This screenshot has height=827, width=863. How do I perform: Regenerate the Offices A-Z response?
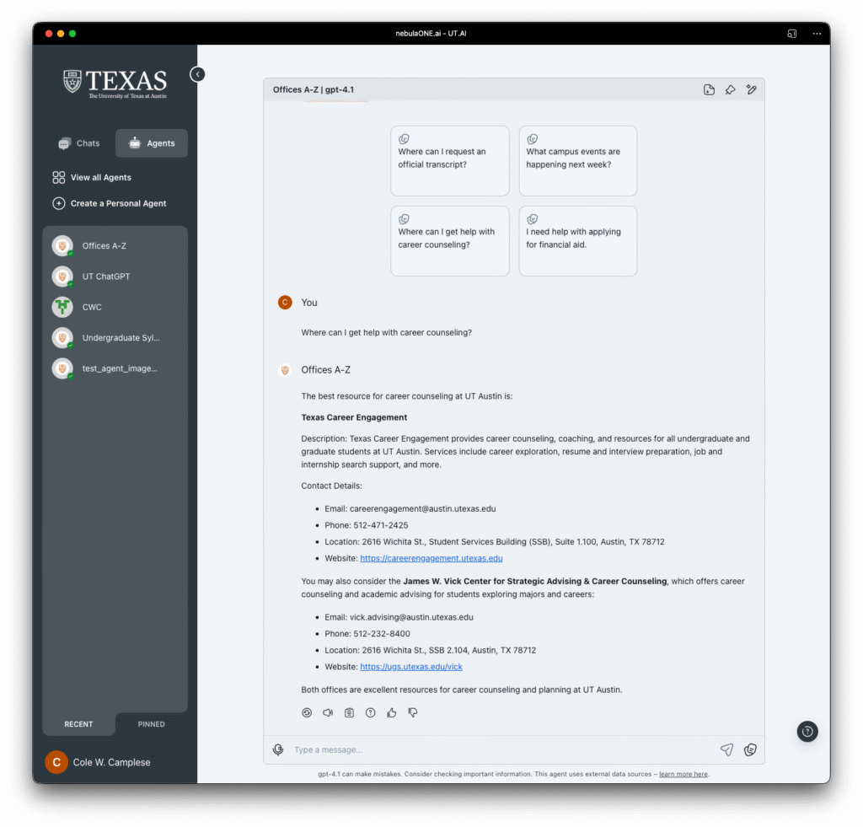pyautogui.click(x=307, y=712)
